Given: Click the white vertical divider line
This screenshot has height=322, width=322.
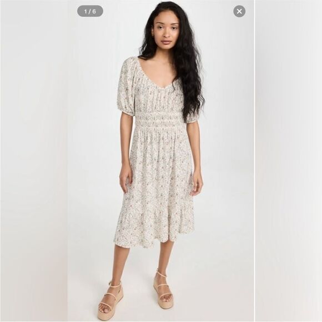Looking at the screenshot, I should pos(255,161).
